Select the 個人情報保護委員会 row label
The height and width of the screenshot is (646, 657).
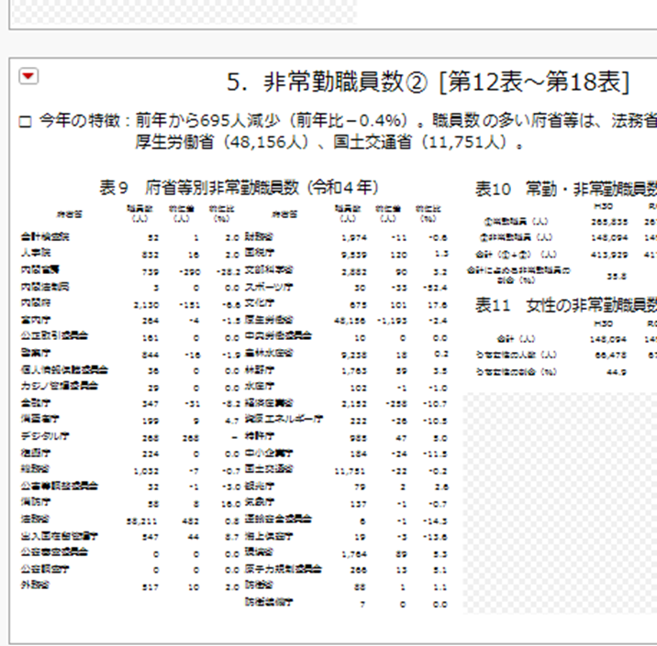coord(64,370)
